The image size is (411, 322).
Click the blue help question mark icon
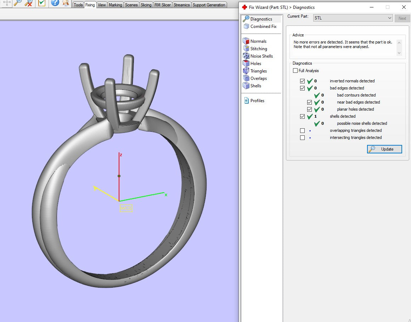pyautogui.click(x=55, y=3)
